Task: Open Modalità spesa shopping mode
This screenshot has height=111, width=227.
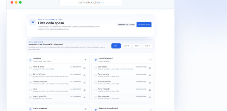Action: 144,25
